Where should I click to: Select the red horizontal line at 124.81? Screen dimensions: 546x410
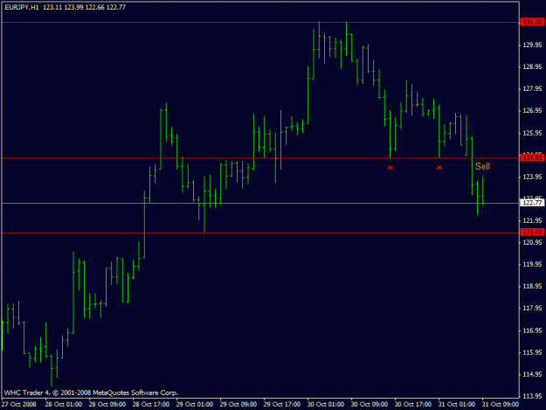pos(260,158)
